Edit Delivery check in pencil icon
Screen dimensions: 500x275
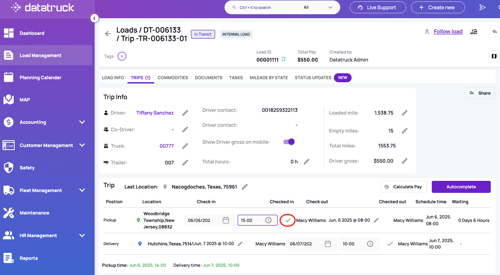[x=240, y=244]
